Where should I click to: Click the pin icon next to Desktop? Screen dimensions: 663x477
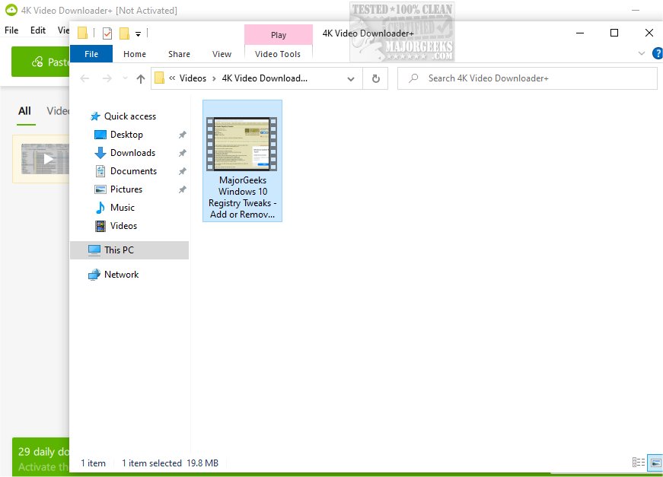click(182, 135)
